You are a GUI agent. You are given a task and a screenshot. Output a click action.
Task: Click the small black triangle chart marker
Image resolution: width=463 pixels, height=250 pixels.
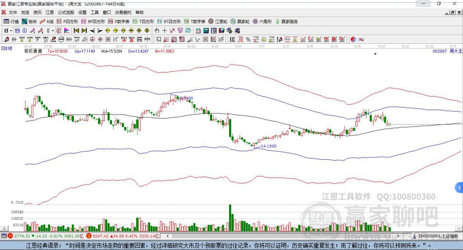pyautogui.click(x=375, y=54)
